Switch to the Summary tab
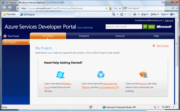 48,36
